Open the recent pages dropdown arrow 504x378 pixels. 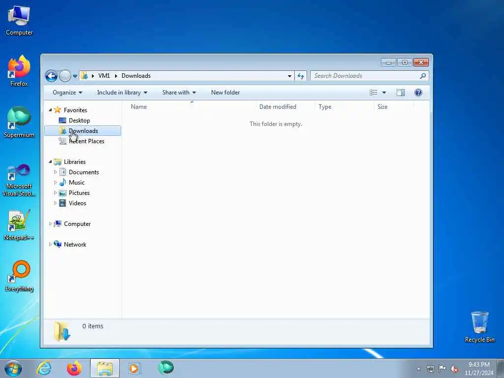[x=75, y=76]
